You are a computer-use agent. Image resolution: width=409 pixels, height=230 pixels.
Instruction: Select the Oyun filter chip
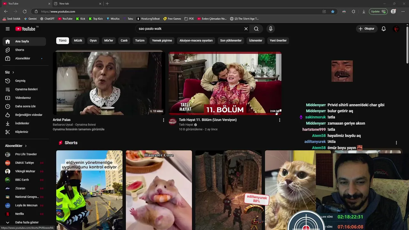pos(93,41)
